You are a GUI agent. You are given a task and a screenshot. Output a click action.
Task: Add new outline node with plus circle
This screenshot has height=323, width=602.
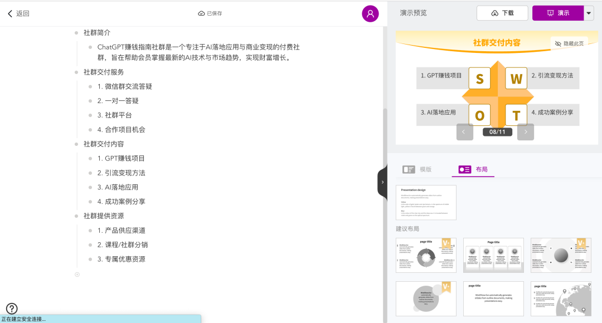coord(77,275)
